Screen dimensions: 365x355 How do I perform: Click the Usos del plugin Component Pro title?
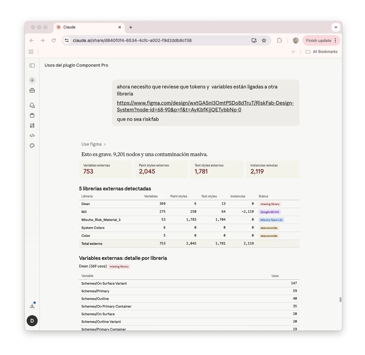click(76, 65)
